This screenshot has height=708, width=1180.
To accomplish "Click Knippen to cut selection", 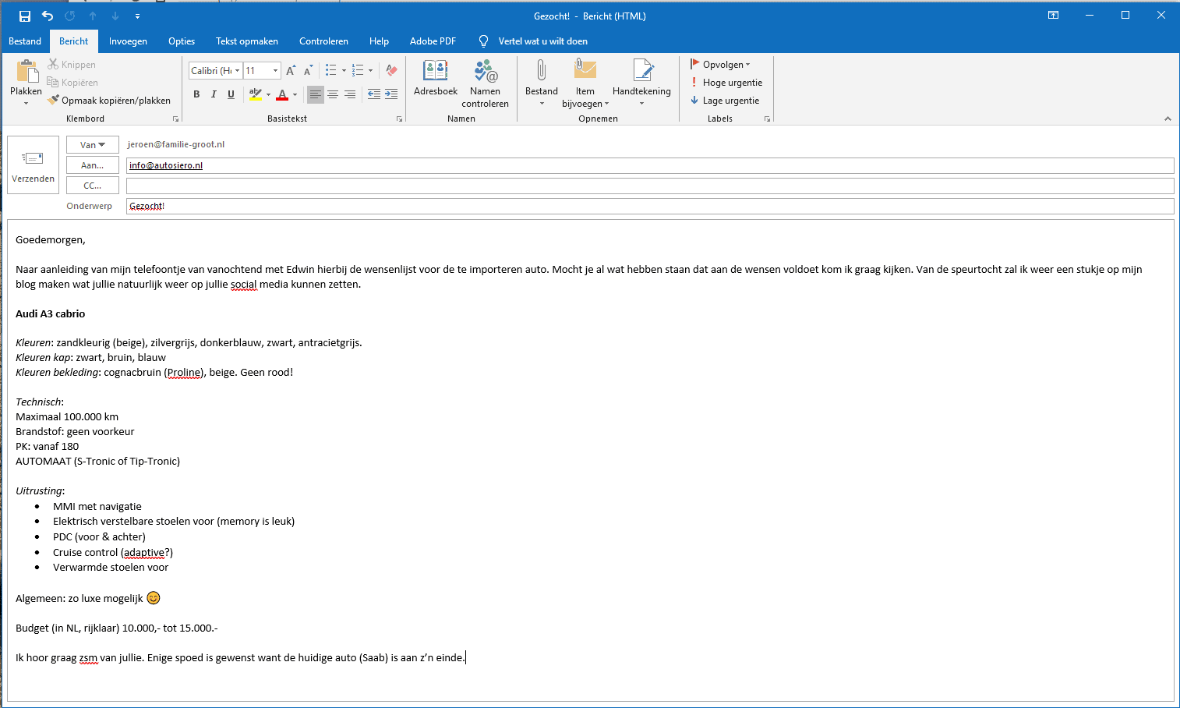I will (x=72, y=65).
